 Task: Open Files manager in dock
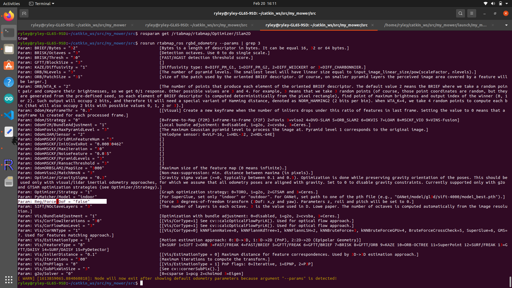[x=9, y=49]
